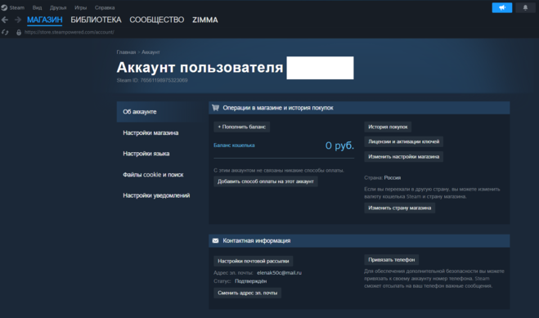Click Добавить способ оплаты на этот аккаунт
Screen dimensions: 539x318
pos(266,181)
